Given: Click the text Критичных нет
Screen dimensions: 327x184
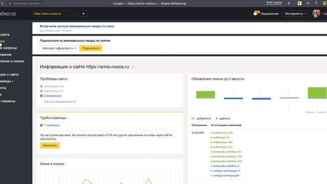Looking at the screenshot, I should point(54,91).
